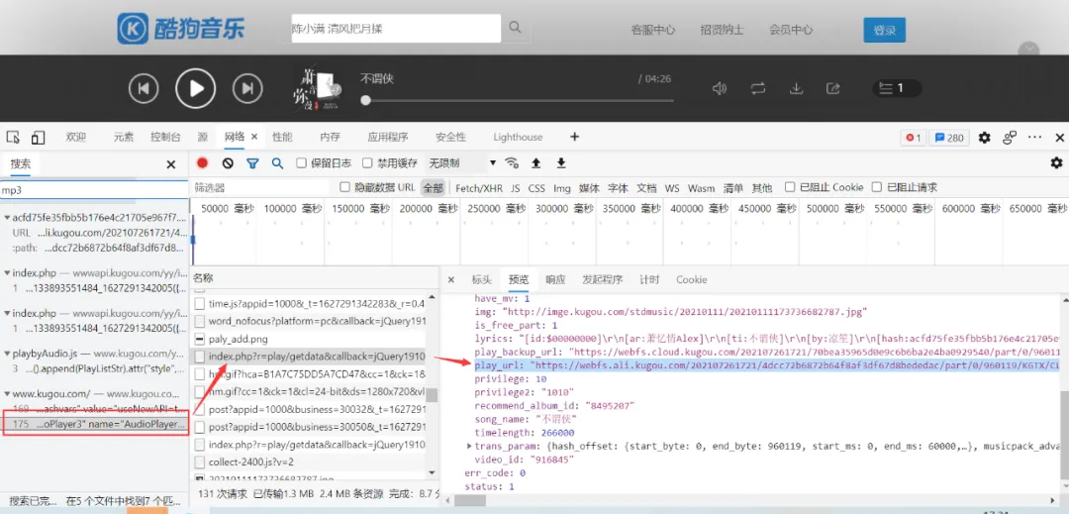Activate the inspect element picker icon
Screen dimensions: 1069x514
pyautogui.click(x=13, y=138)
